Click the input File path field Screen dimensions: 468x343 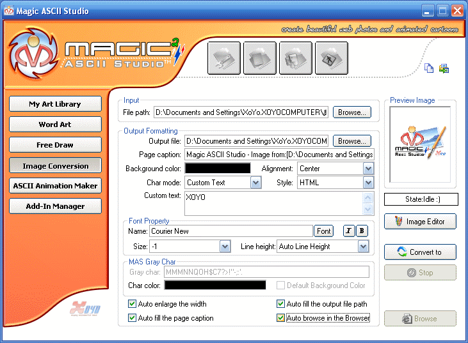[x=241, y=112]
